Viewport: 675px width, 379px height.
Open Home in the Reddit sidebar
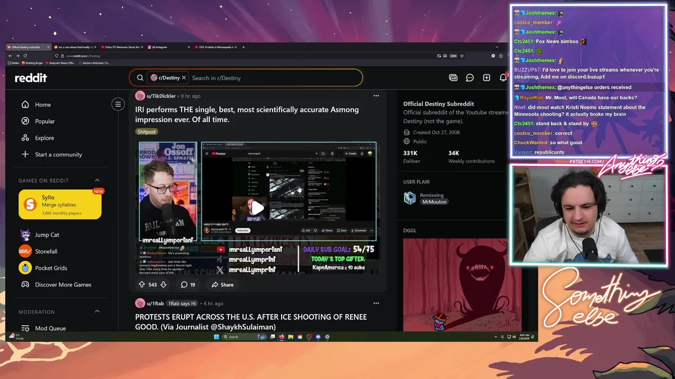(43, 104)
